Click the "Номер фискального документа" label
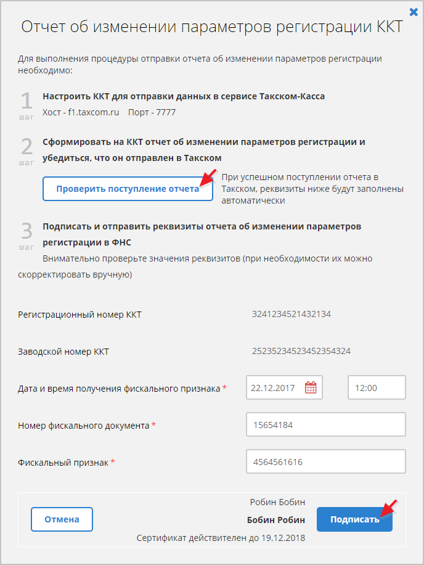Image resolution: width=424 pixels, height=565 pixels. (83, 426)
